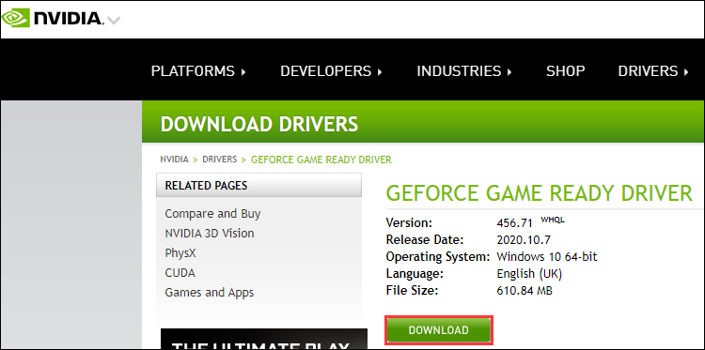This screenshot has width=705, height=350.
Task: Click the green DOWNLOAD button
Action: point(439,330)
